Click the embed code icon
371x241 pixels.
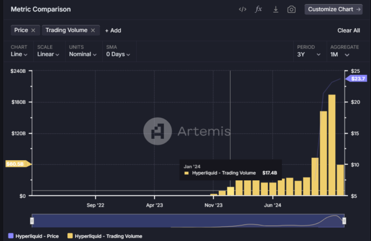pos(243,10)
